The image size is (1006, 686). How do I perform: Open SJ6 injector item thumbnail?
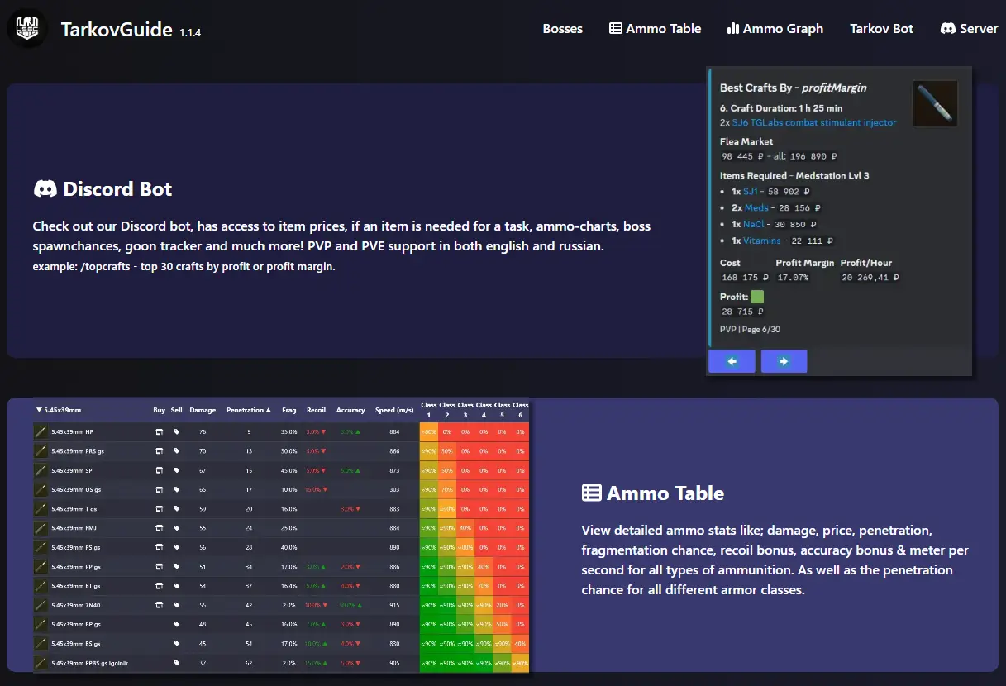coord(935,103)
